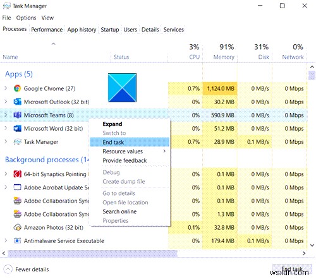Viewport: 316px width, 279px height.
Task: Click the Task Manager row icon
Action: click(x=17, y=142)
